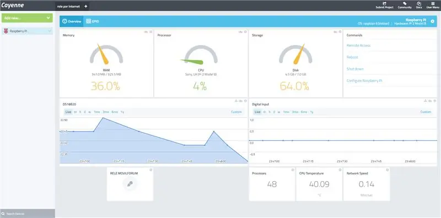Click the Shut down command link
Viewport: 441px width, 218px height.
click(x=355, y=69)
